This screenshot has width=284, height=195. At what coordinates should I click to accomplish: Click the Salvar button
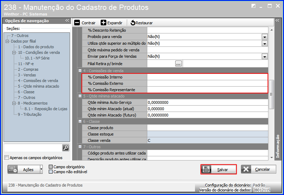pos(219,169)
